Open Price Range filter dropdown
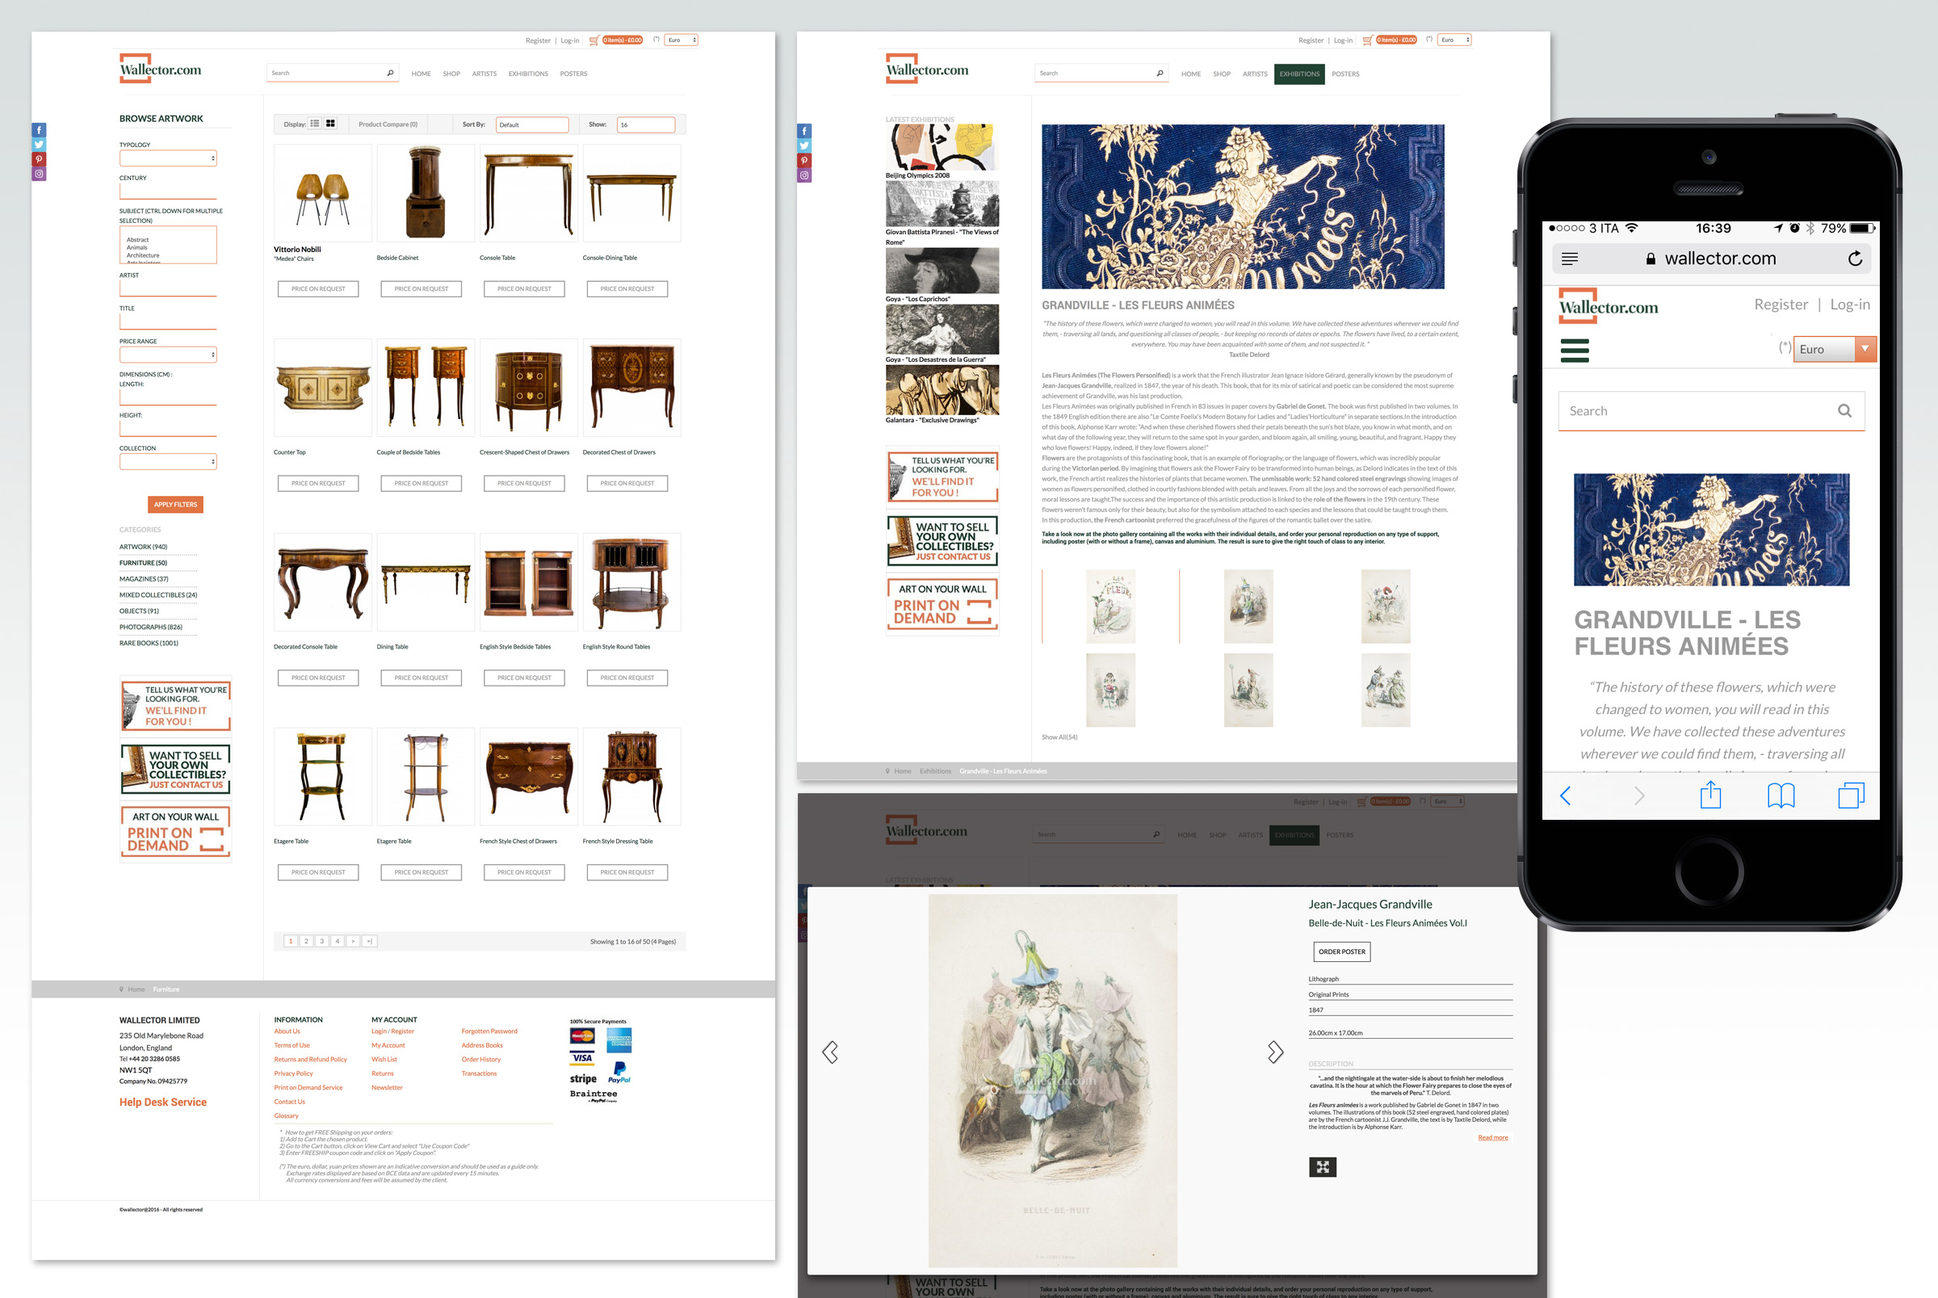This screenshot has width=1938, height=1298. (168, 355)
